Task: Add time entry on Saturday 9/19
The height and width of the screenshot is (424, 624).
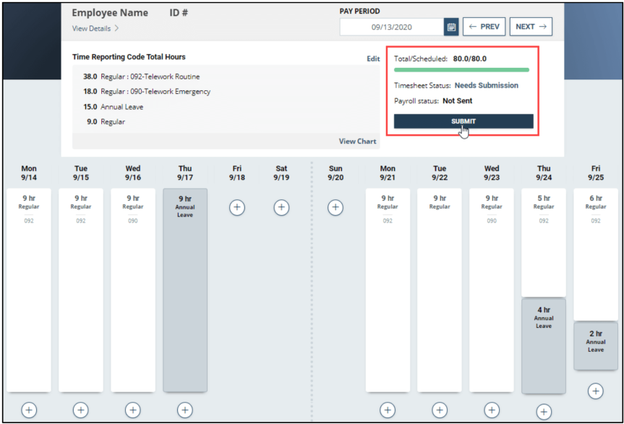Action: click(281, 207)
